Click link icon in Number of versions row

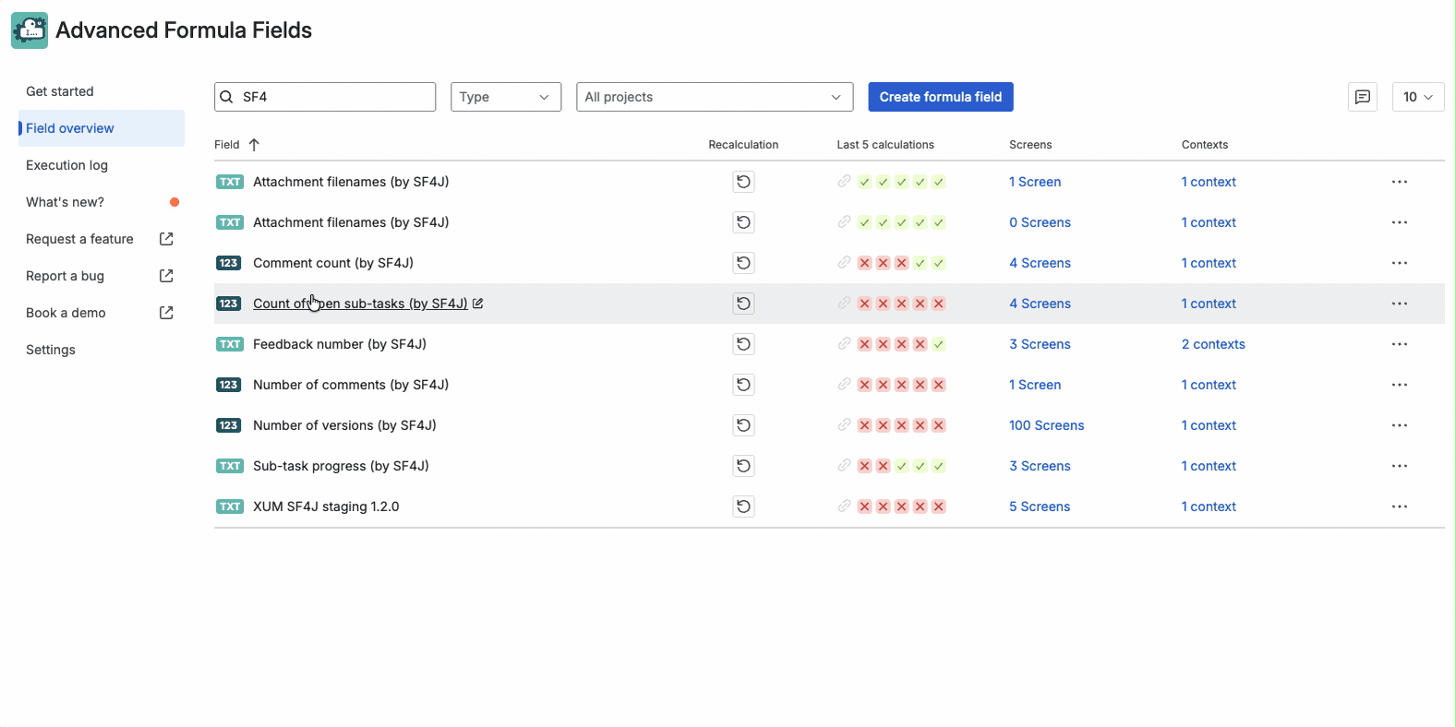(x=844, y=425)
